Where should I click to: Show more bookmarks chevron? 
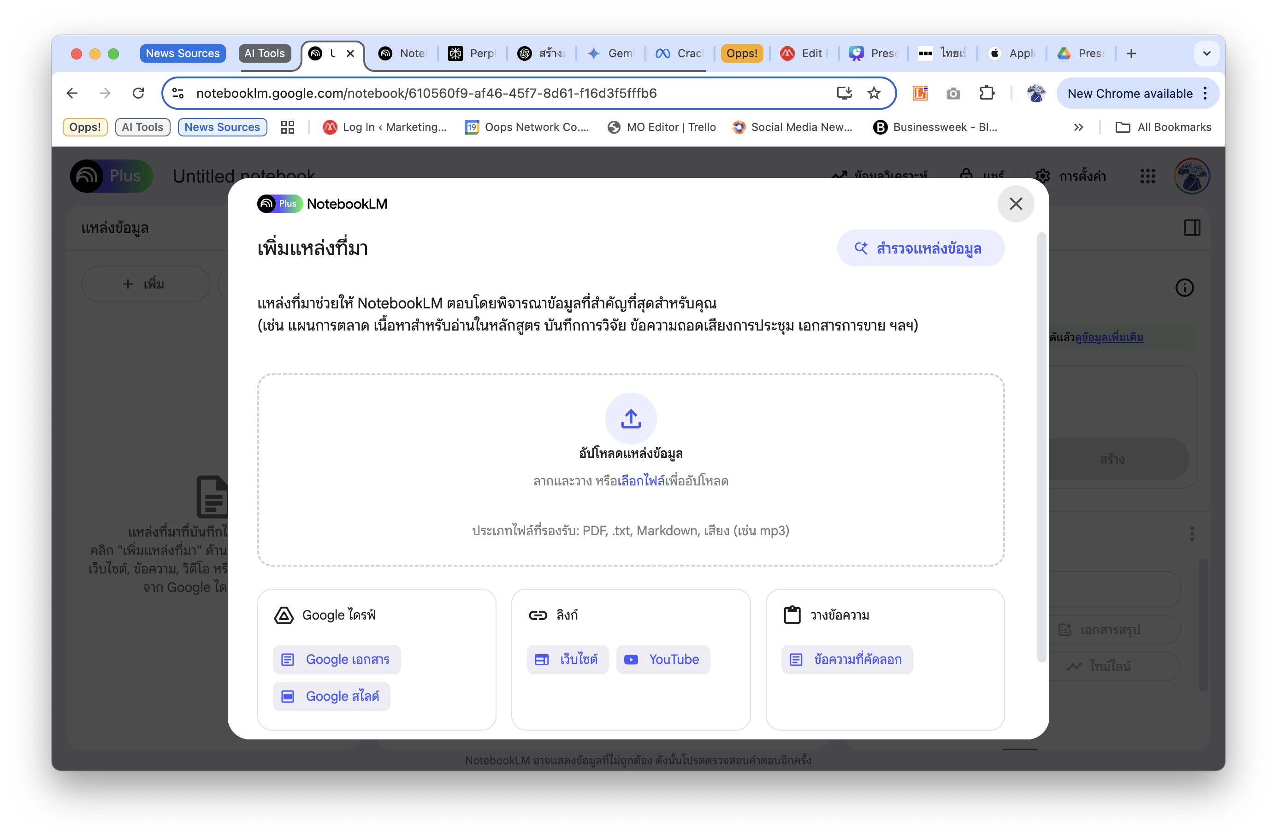1078,127
